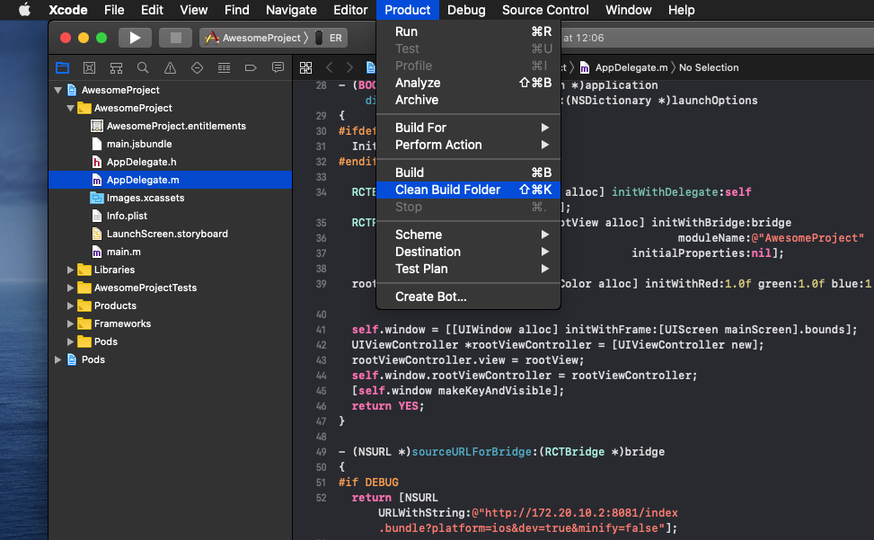
Task: Choose Create Bot… menu item
Action: pos(468,297)
